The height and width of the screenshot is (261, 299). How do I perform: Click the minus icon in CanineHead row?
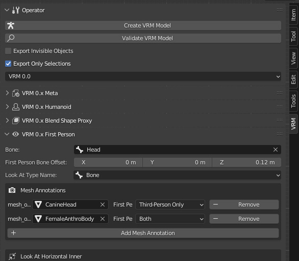(x=215, y=205)
